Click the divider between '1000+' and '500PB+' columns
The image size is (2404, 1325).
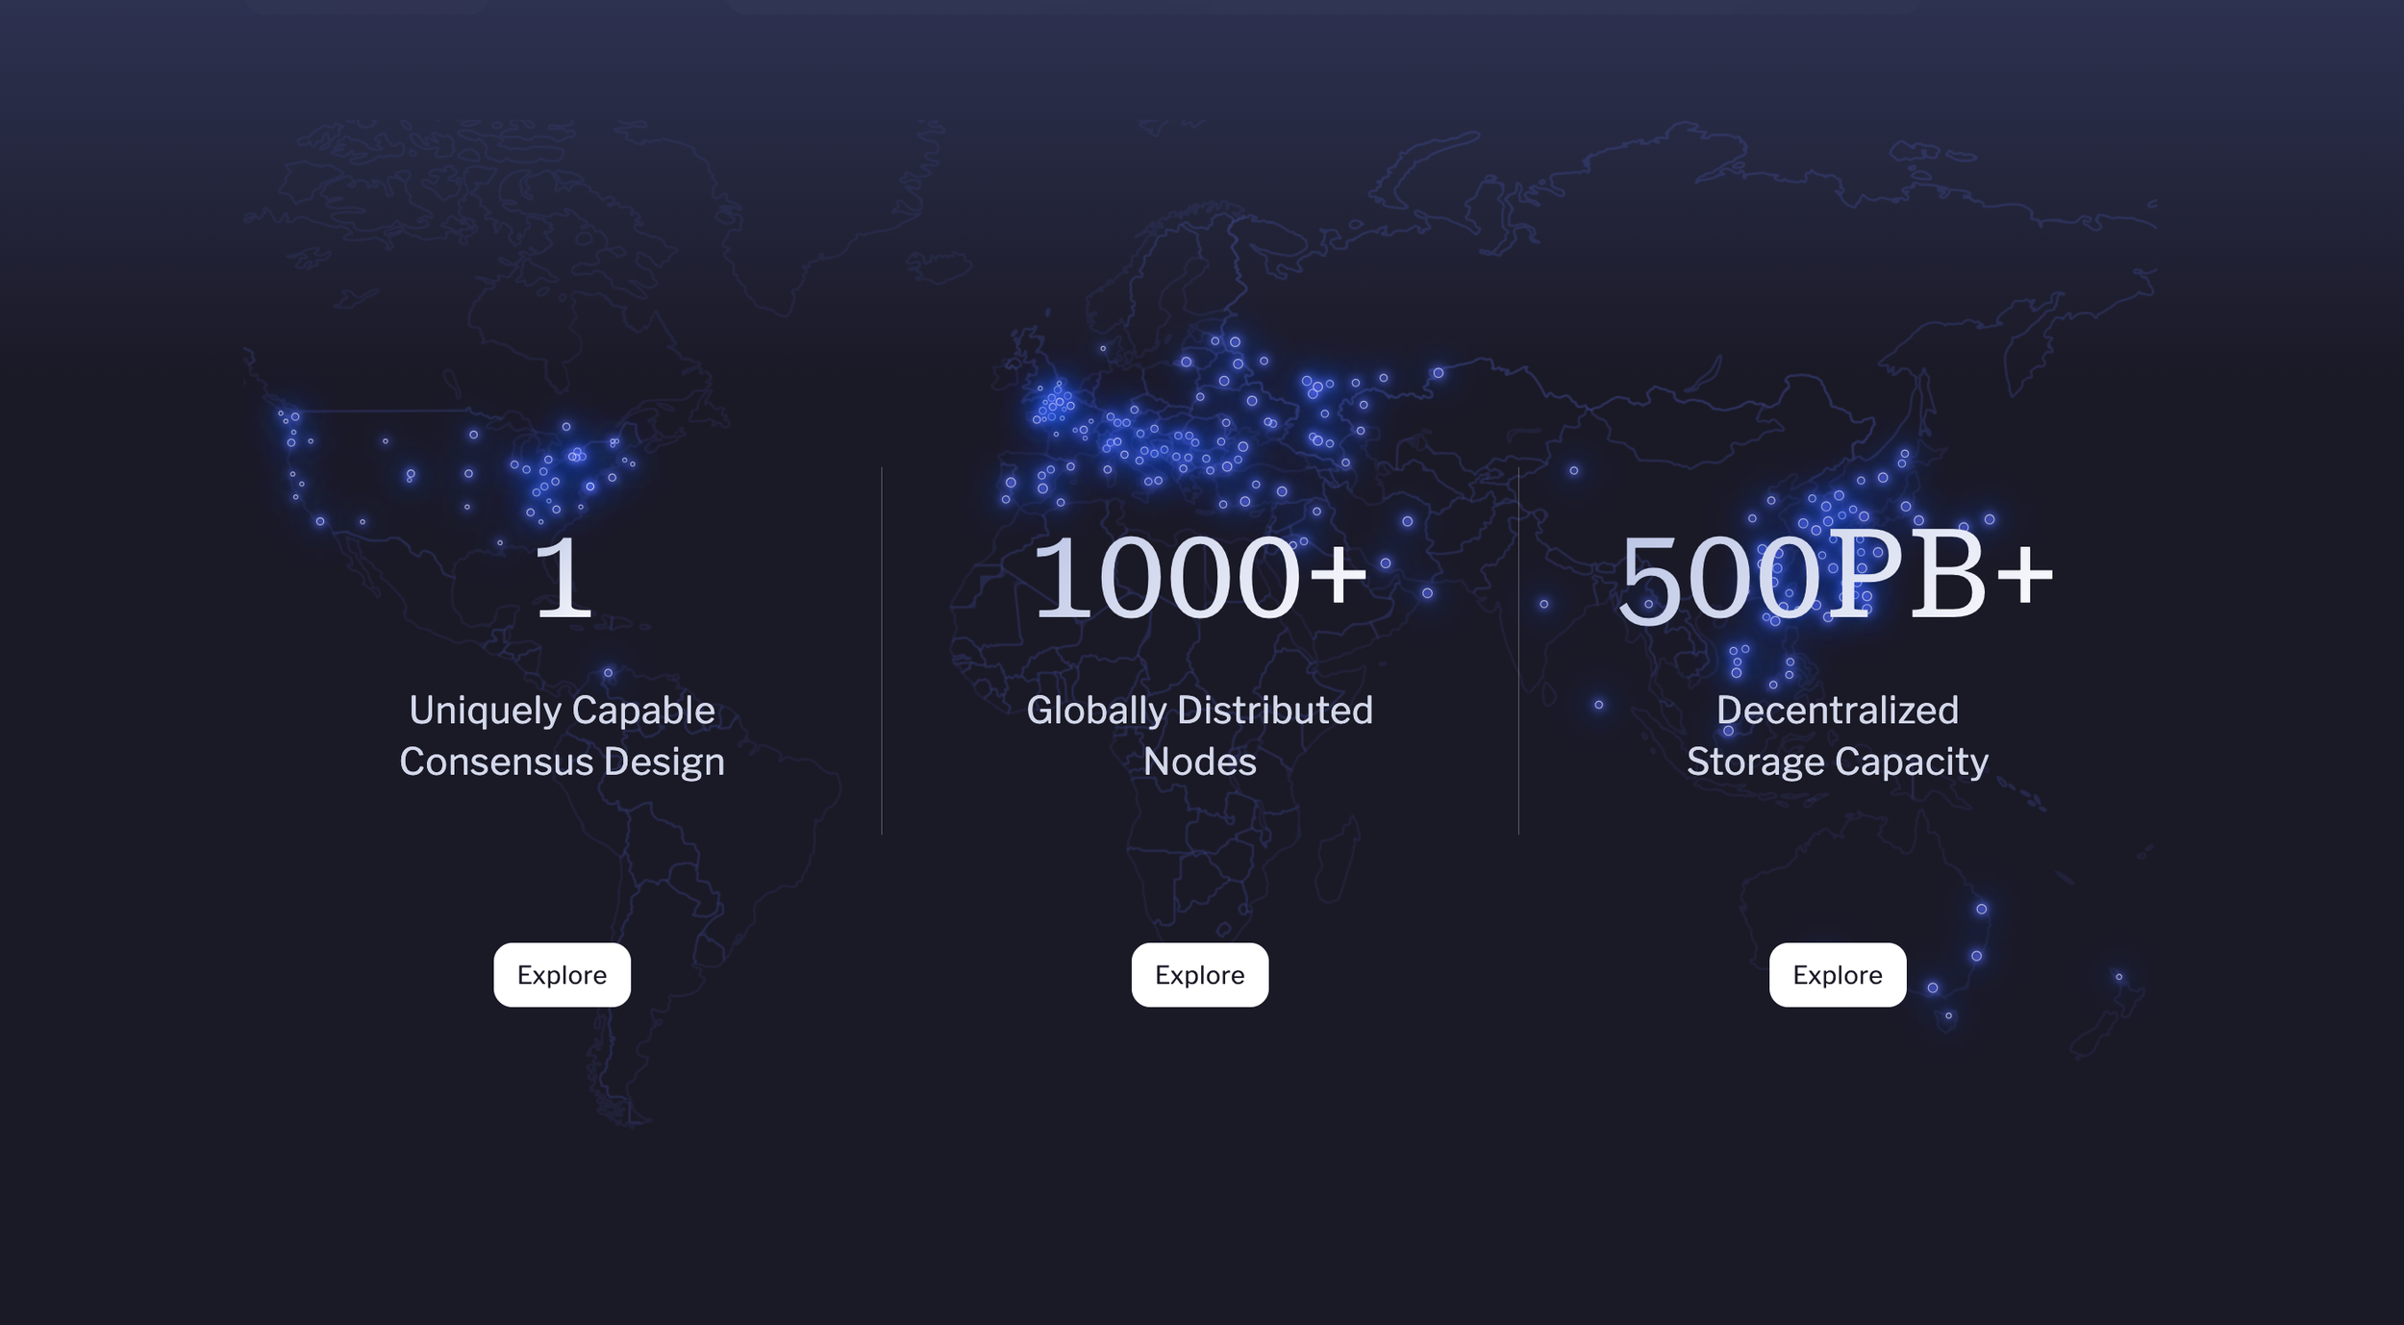1518,651
